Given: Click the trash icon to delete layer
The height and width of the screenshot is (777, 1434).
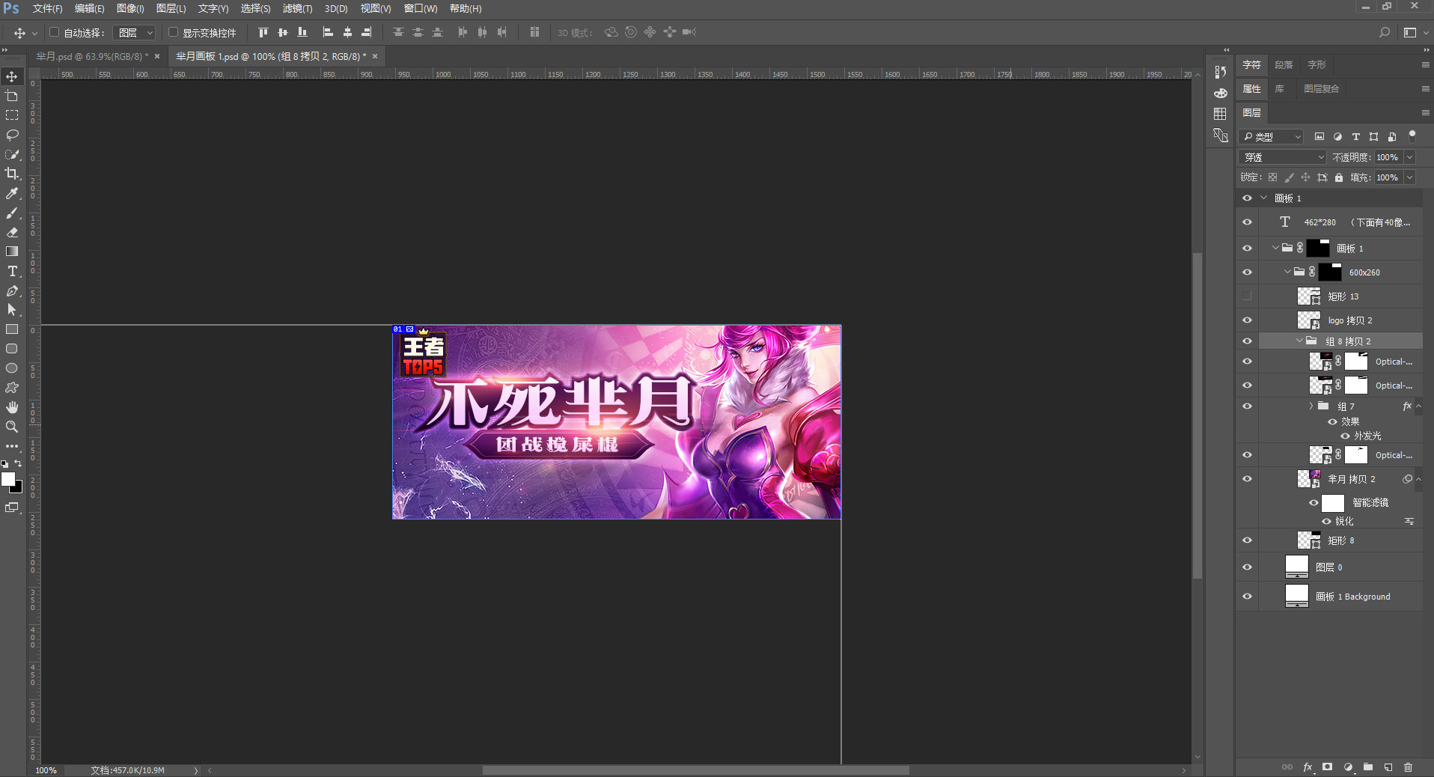Looking at the screenshot, I should pos(1409,767).
